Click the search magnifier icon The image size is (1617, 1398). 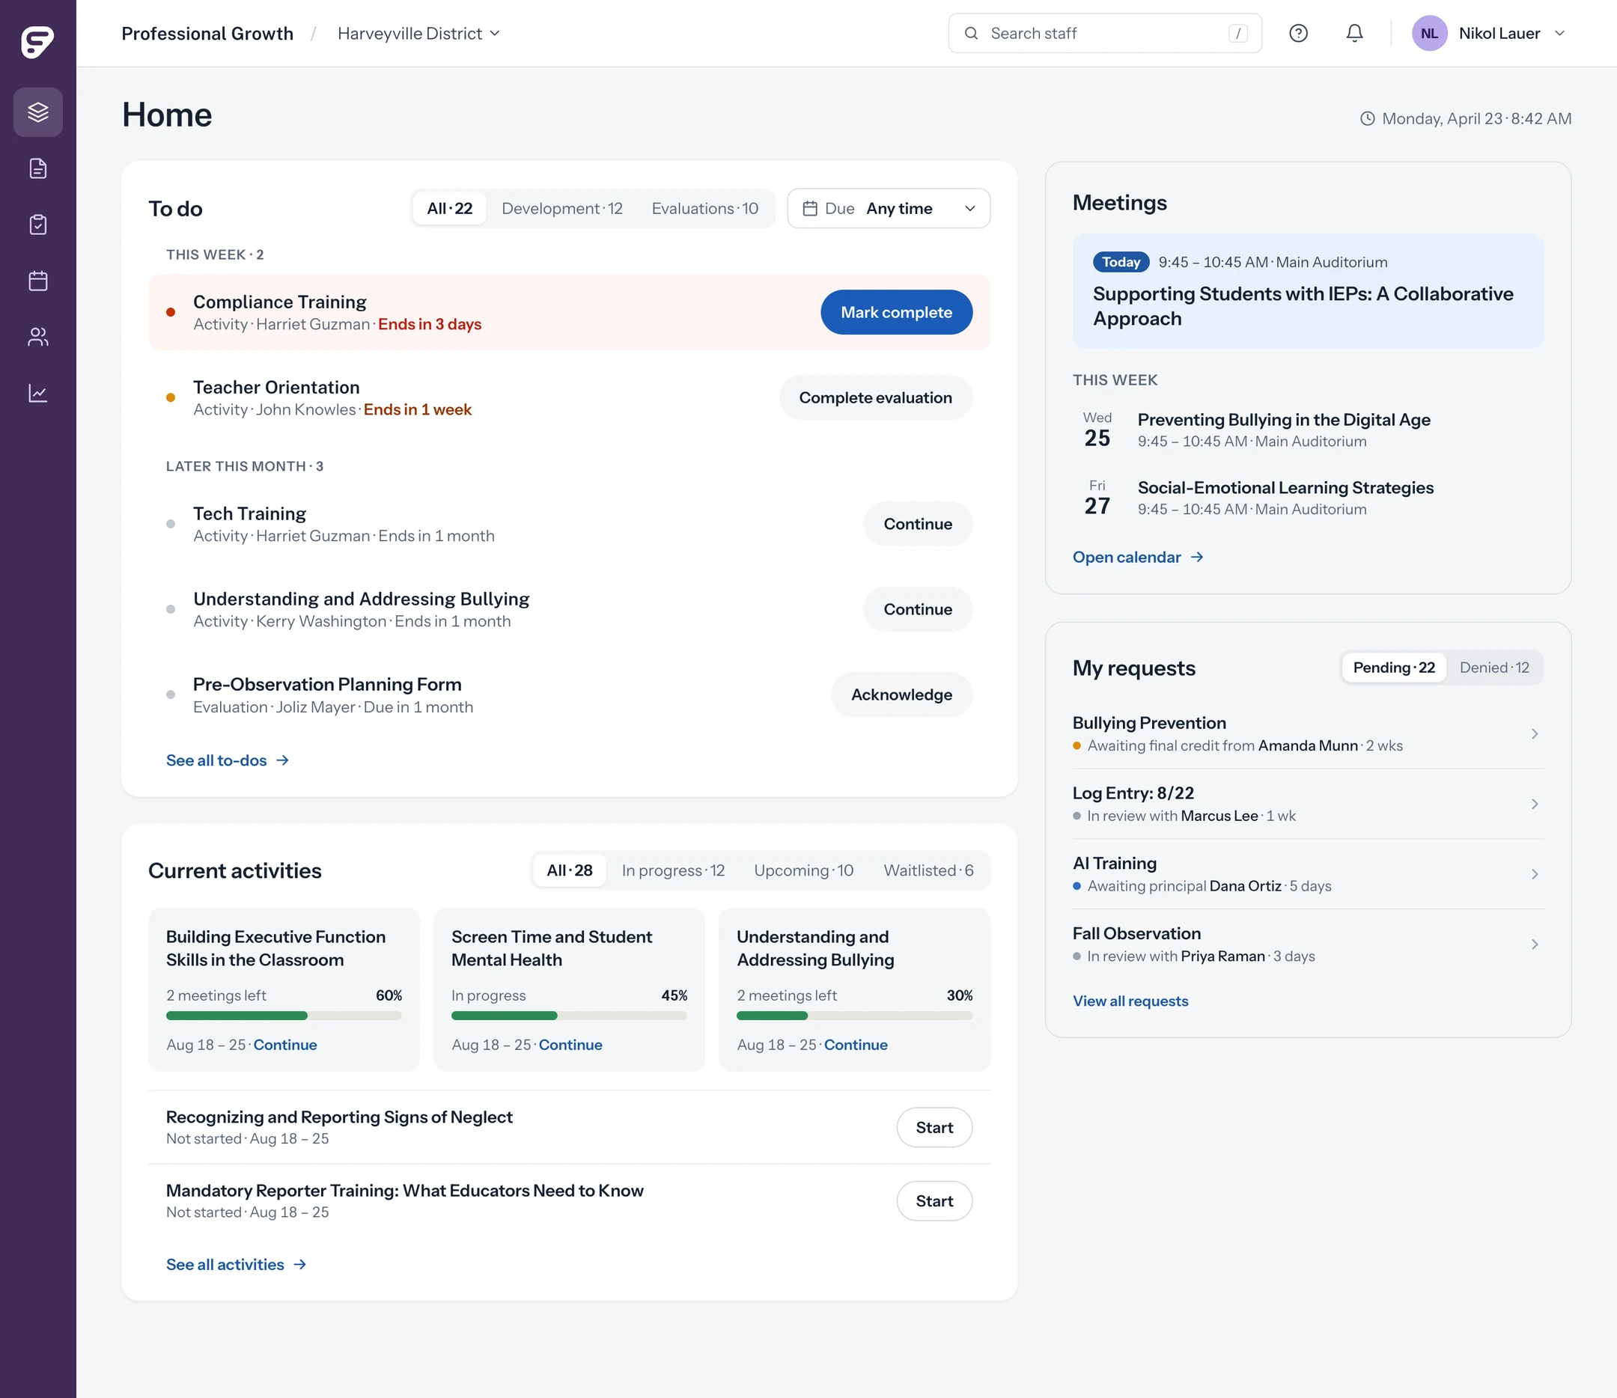pyautogui.click(x=972, y=34)
